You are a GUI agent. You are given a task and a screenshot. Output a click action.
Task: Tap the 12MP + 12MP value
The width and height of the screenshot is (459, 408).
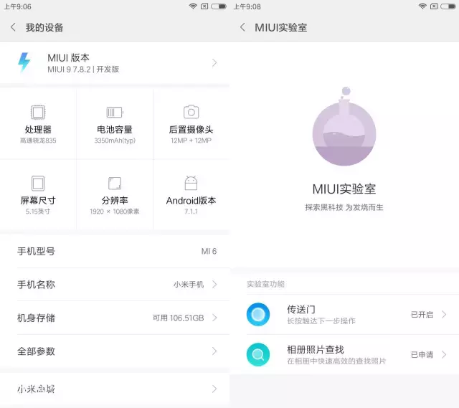[191, 141]
